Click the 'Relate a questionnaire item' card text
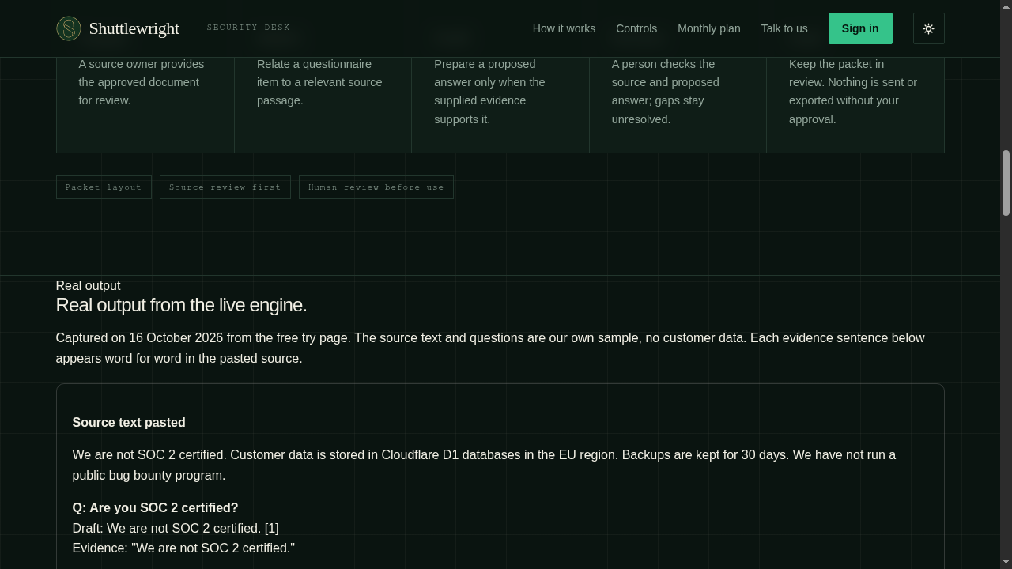 tap(319, 82)
